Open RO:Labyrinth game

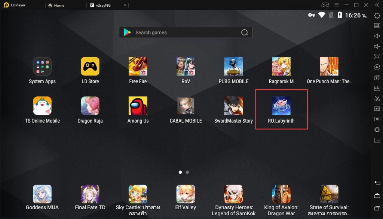coord(281,106)
